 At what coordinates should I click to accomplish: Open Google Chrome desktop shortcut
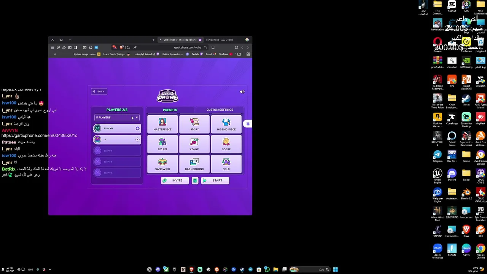click(x=481, y=251)
